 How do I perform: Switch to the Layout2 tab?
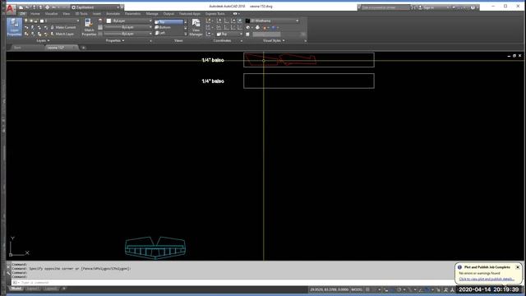click(x=51, y=289)
